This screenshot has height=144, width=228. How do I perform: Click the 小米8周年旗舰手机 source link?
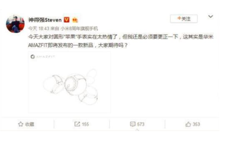79,29
